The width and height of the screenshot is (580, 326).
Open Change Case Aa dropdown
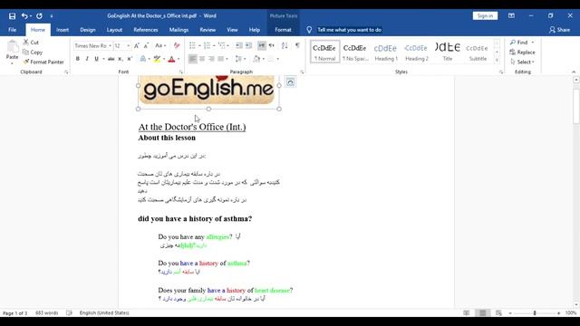click(160, 46)
